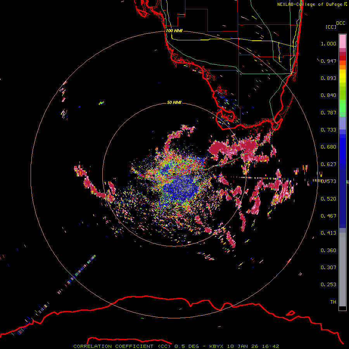
Task: Click the gray low-value band of the color bar
Action: point(342,270)
